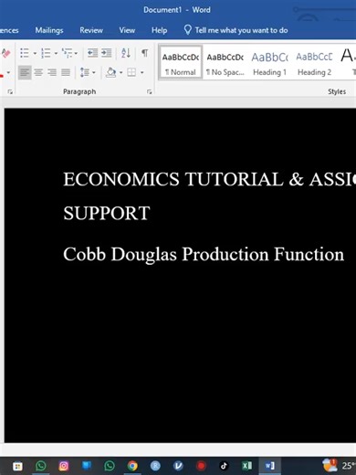Open the numbering library dropdown arrow
The image size is (356, 475).
point(56,54)
